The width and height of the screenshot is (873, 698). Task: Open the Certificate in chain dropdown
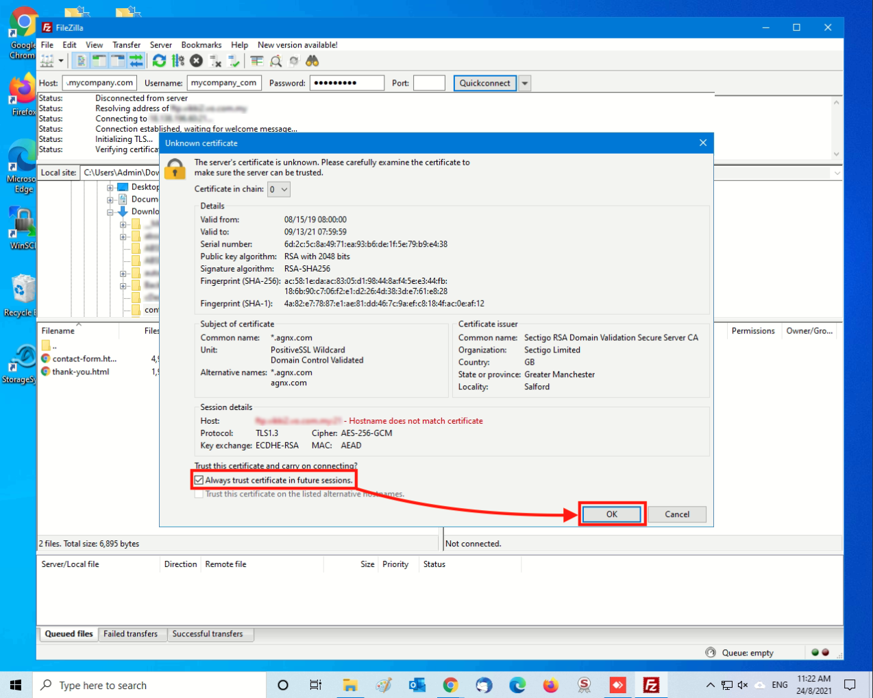pyautogui.click(x=278, y=189)
